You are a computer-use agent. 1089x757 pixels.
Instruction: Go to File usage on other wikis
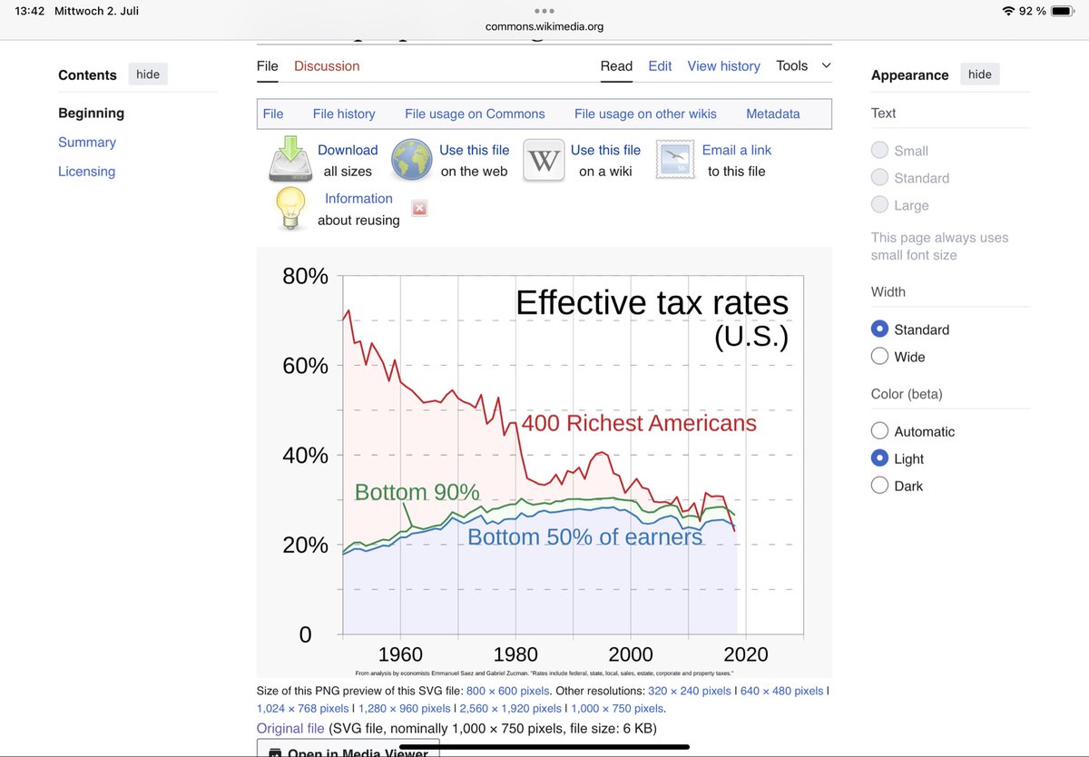[645, 113]
